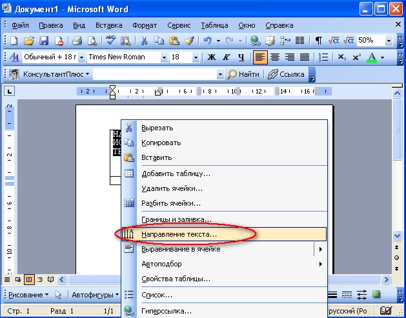
Task: Open the font size 18 dropdown
Action: pyautogui.click(x=196, y=57)
